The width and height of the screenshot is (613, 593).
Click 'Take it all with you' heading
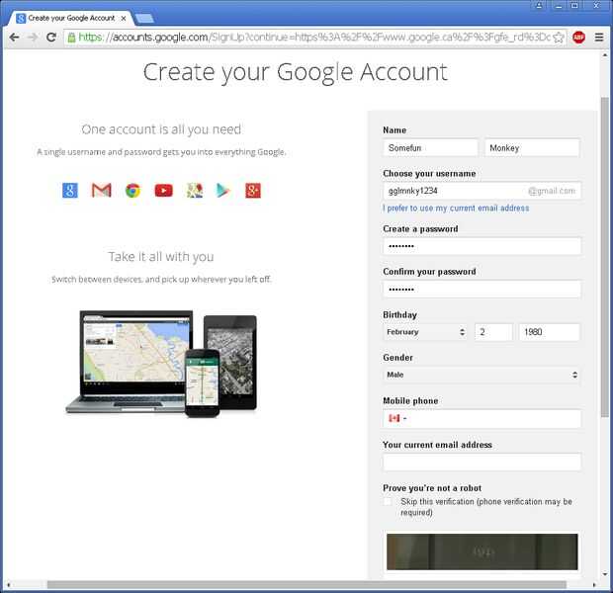[x=161, y=257]
